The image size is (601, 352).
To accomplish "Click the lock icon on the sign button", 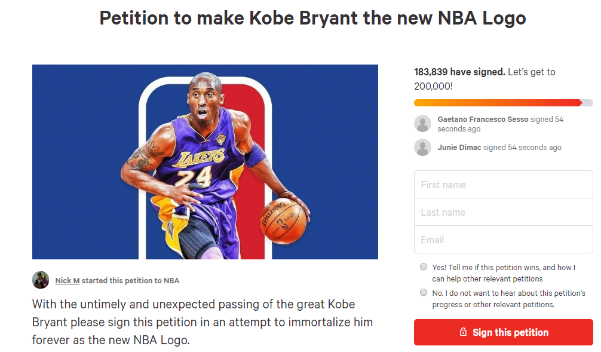I will (463, 332).
